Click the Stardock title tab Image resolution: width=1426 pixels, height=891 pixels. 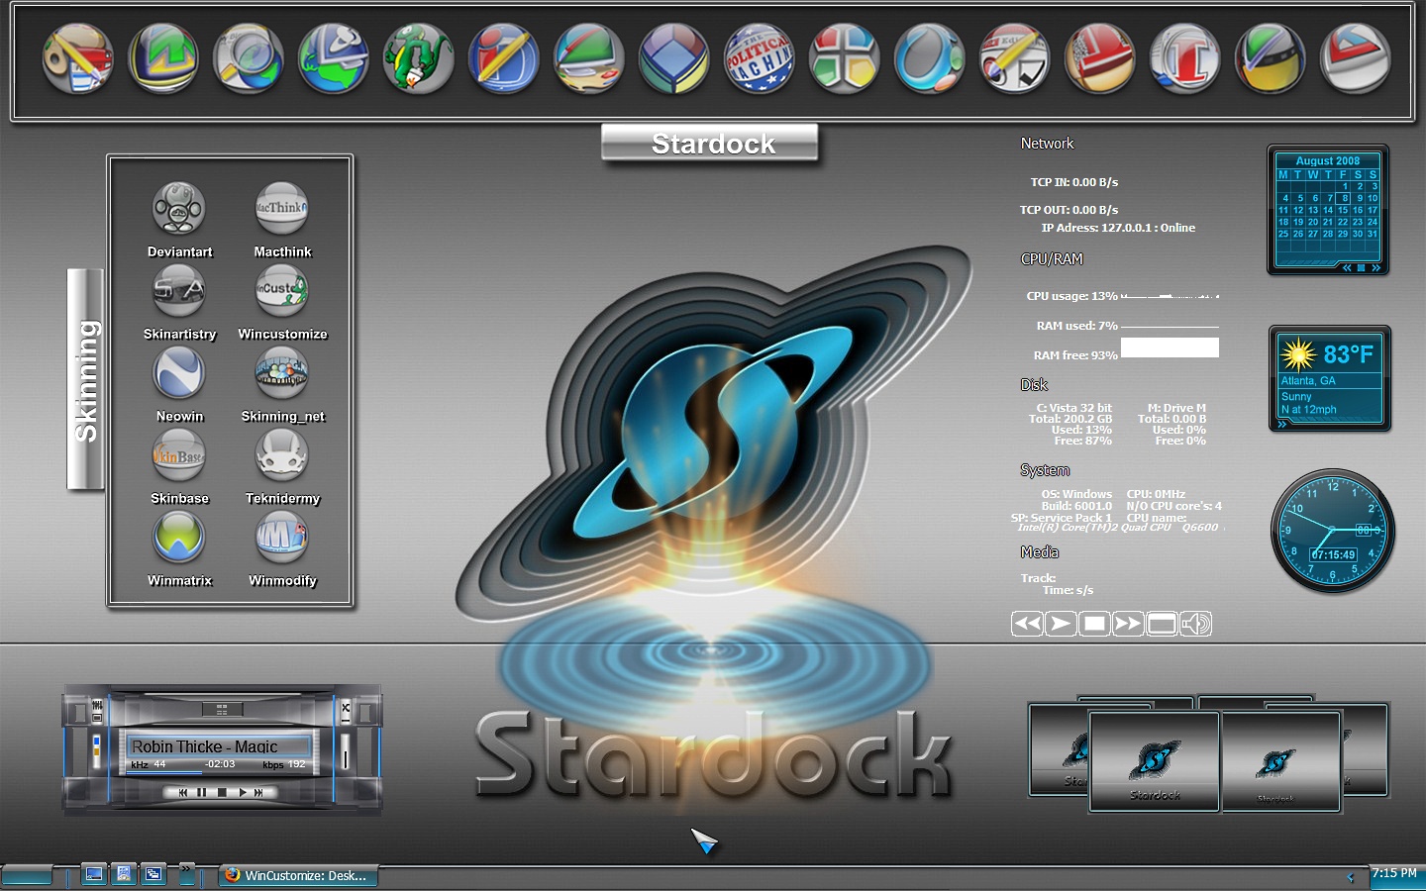(x=710, y=143)
